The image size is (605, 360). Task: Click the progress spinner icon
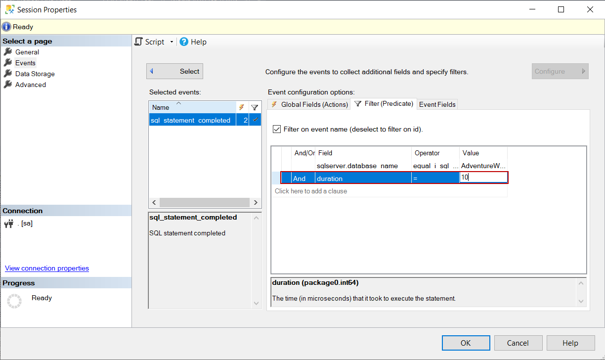(x=14, y=301)
